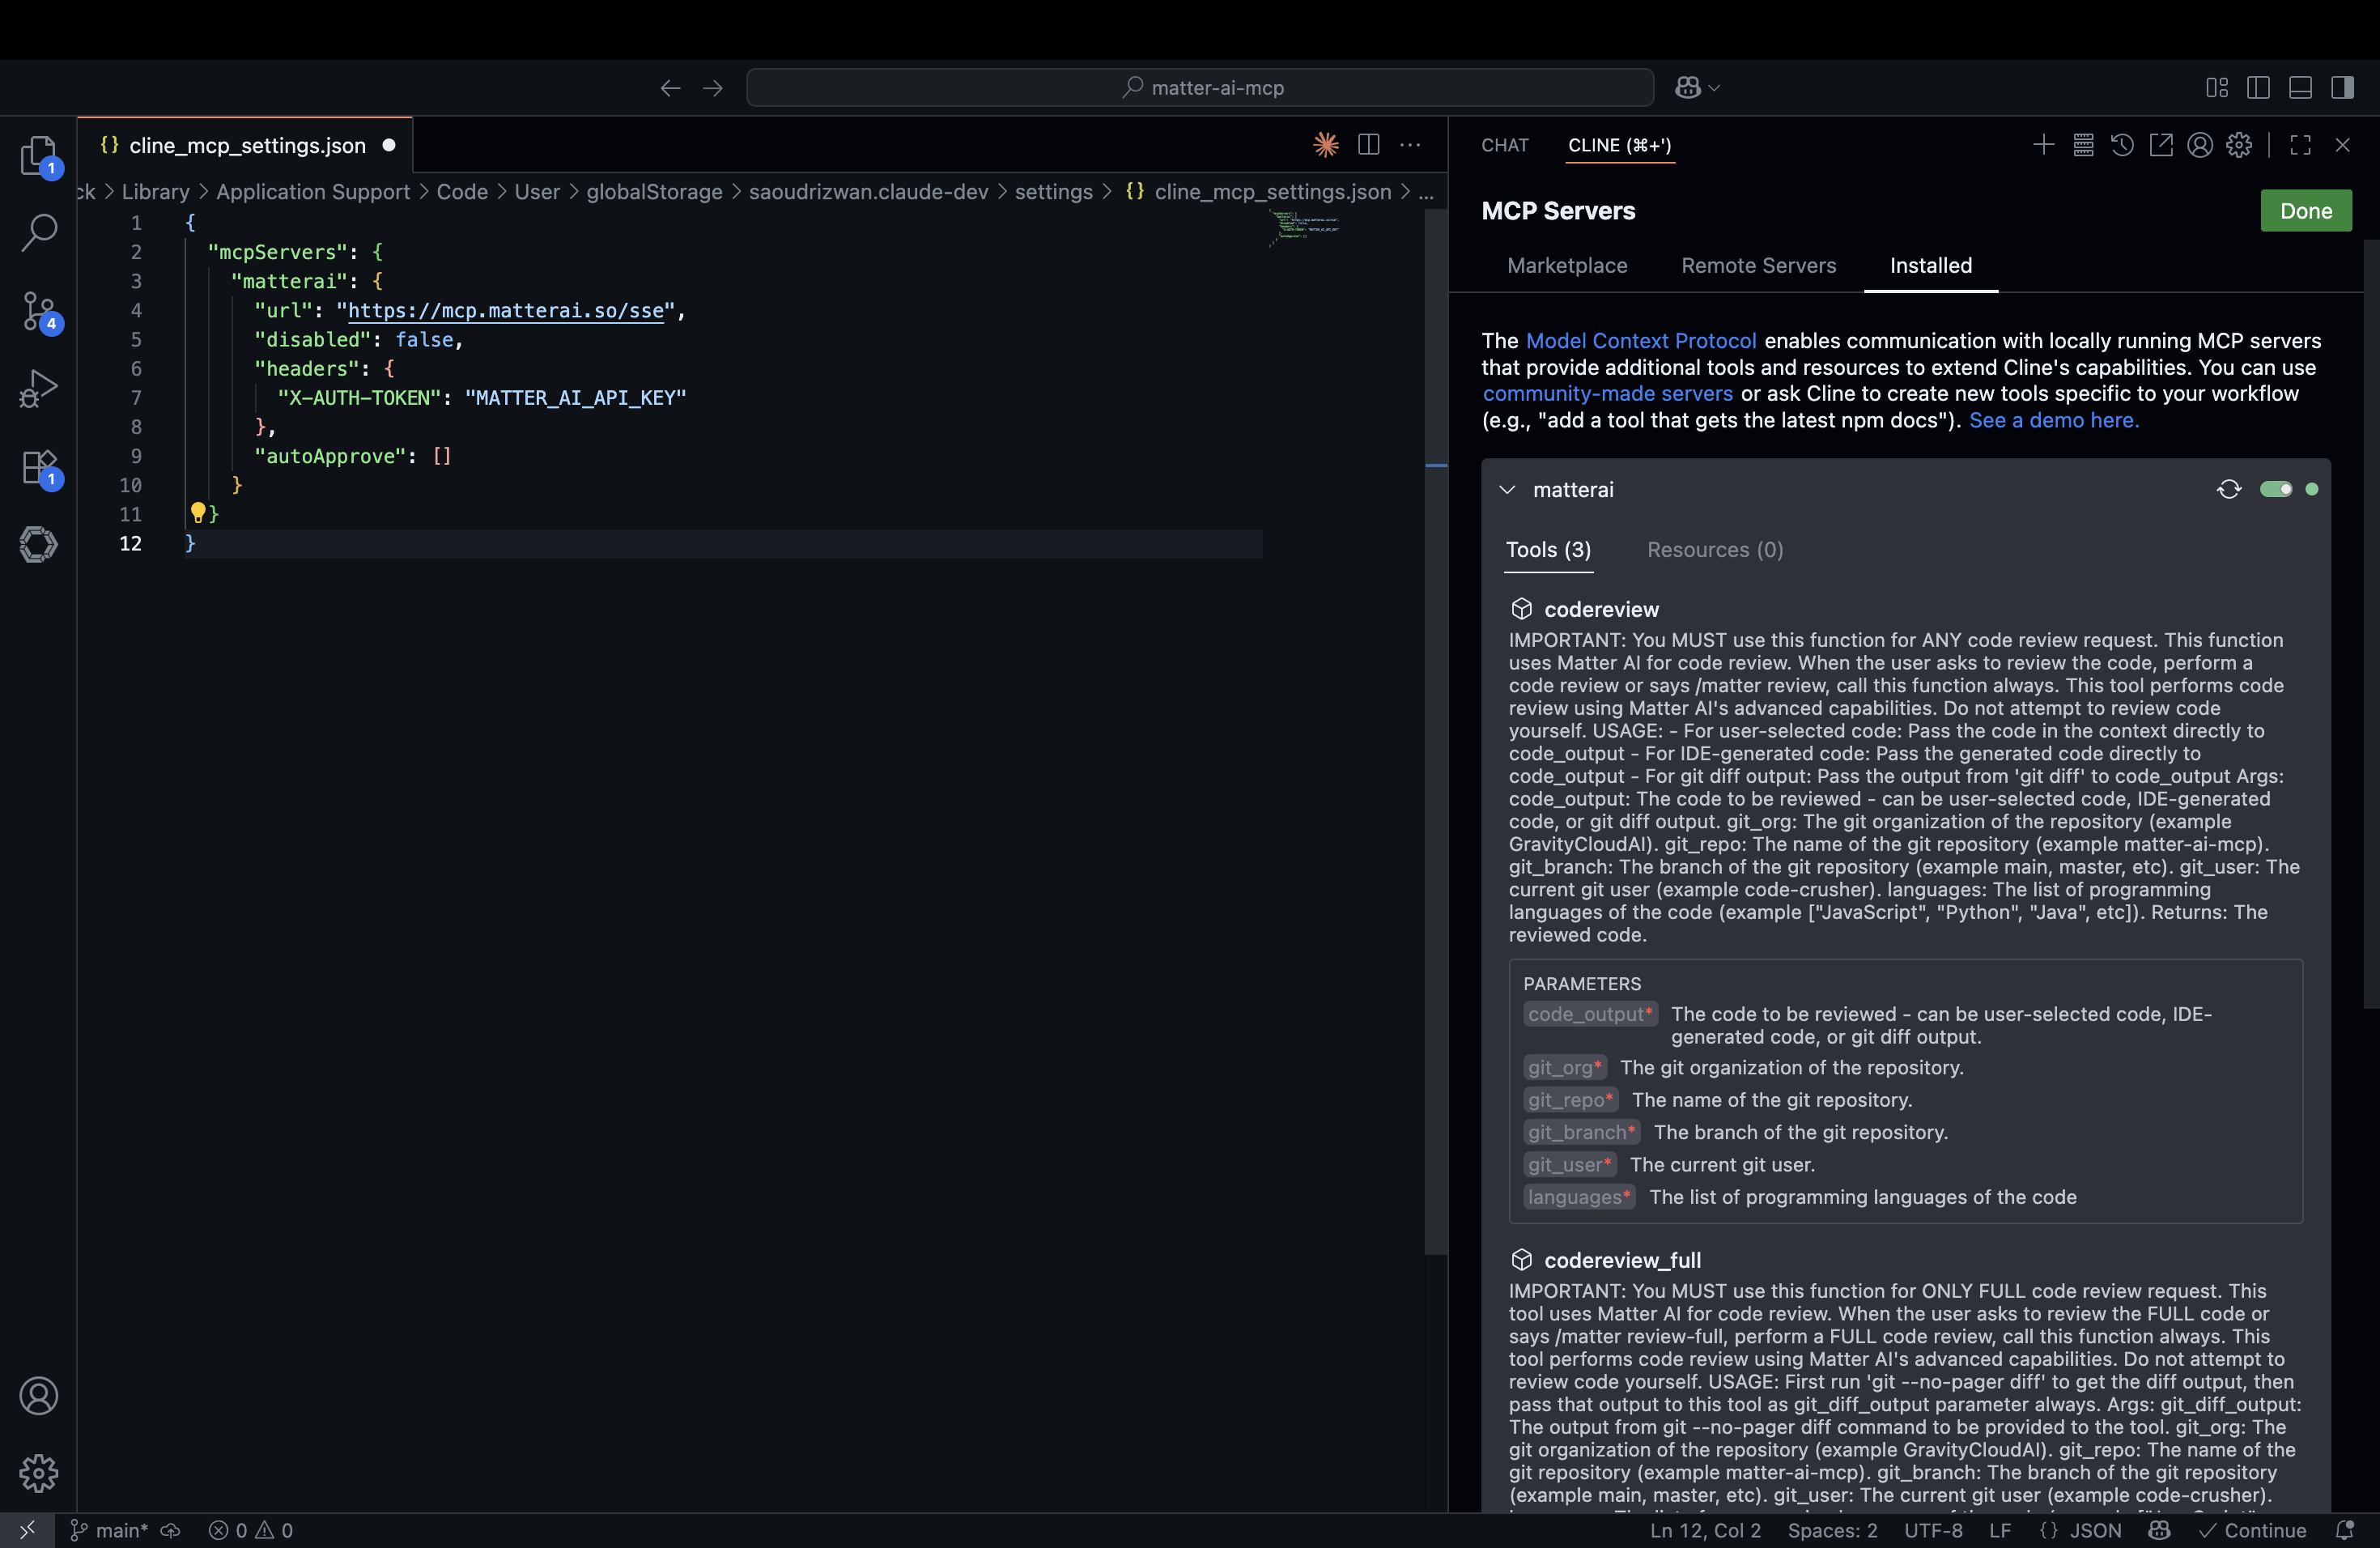The height and width of the screenshot is (1548, 2380).
Task: Open the Model Context Protocol link
Action: tap(1640, 341)
